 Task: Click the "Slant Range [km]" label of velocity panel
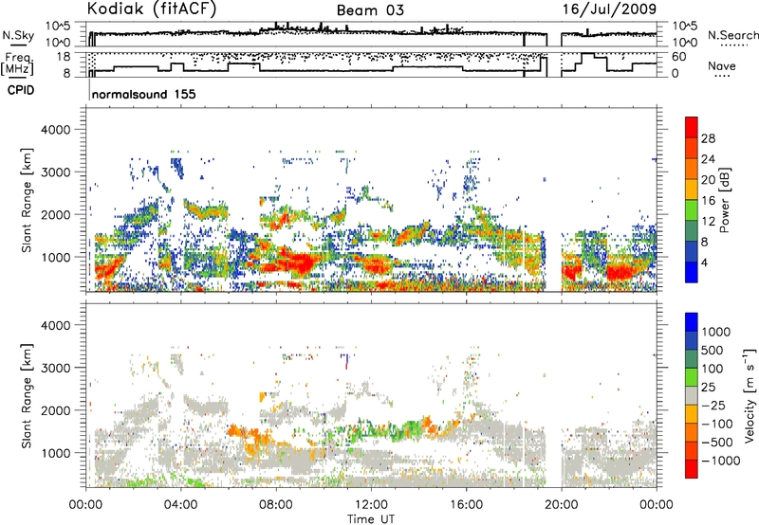point(27,395)
